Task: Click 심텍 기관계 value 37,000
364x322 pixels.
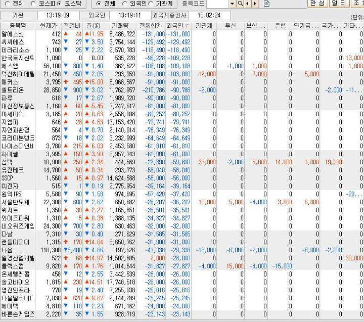Action: point(207,162)
